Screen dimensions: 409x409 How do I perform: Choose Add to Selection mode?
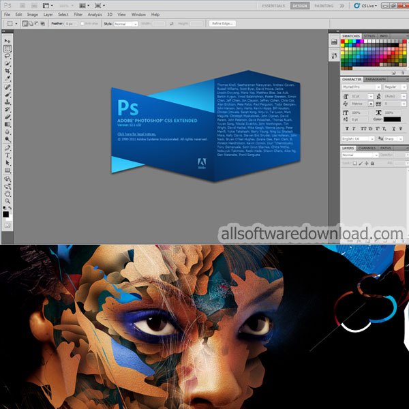point(31,24)
